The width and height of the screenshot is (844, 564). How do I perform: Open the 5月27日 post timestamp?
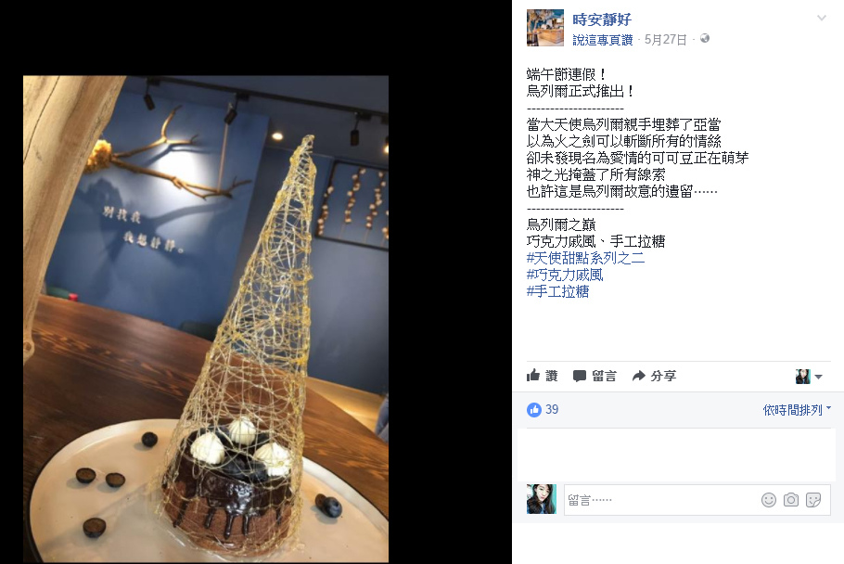point(665,40)
